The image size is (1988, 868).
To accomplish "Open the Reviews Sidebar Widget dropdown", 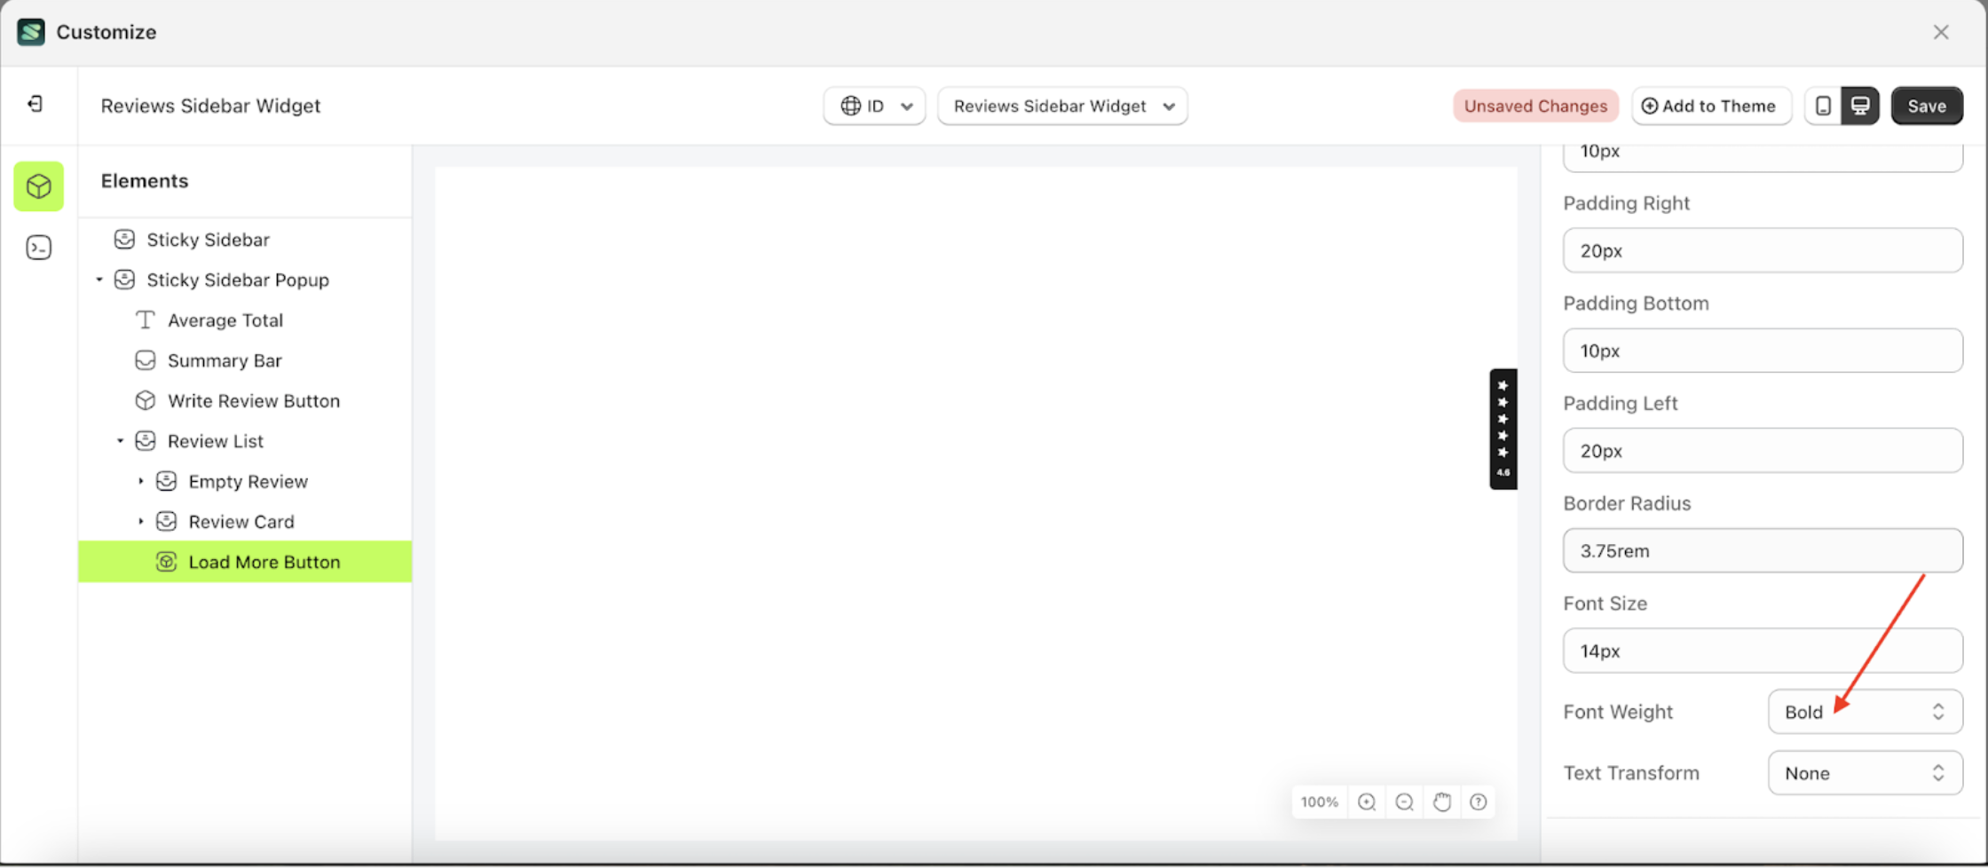I will [x=1062, y=106].
